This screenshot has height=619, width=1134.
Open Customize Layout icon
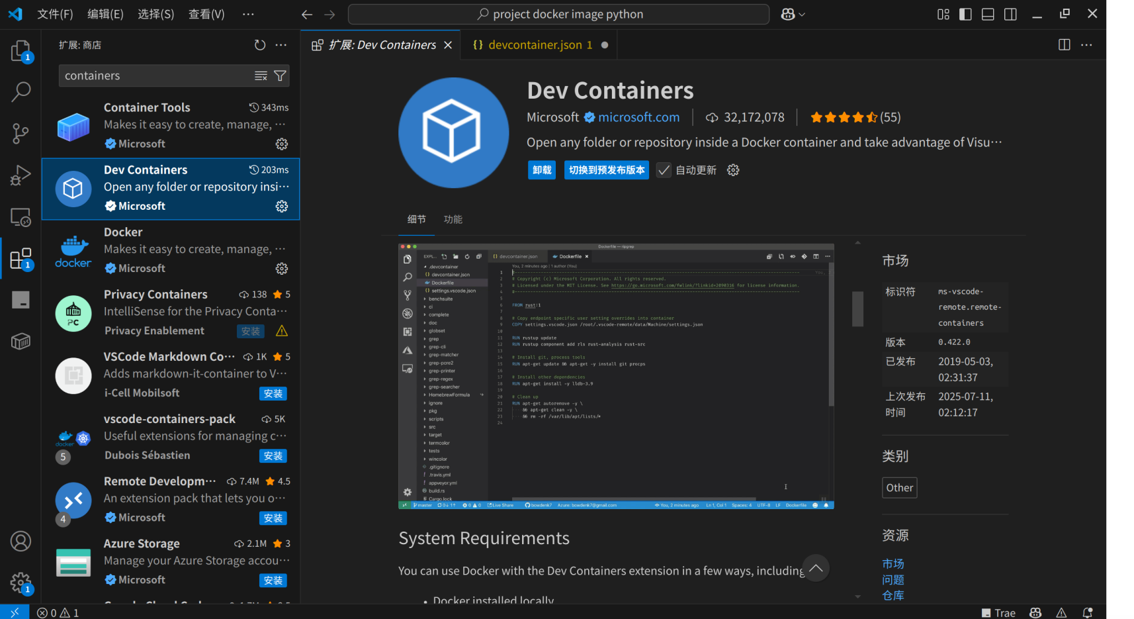pyautogui.click(x=943, y=15)
